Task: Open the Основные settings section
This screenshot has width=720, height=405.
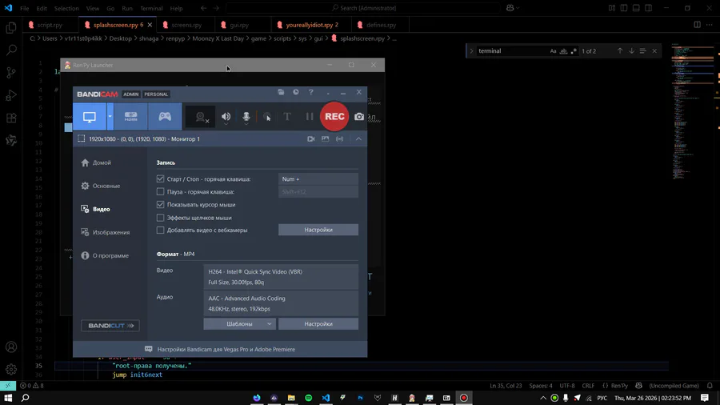Action: pyautogui.click(x=101, y=186)
